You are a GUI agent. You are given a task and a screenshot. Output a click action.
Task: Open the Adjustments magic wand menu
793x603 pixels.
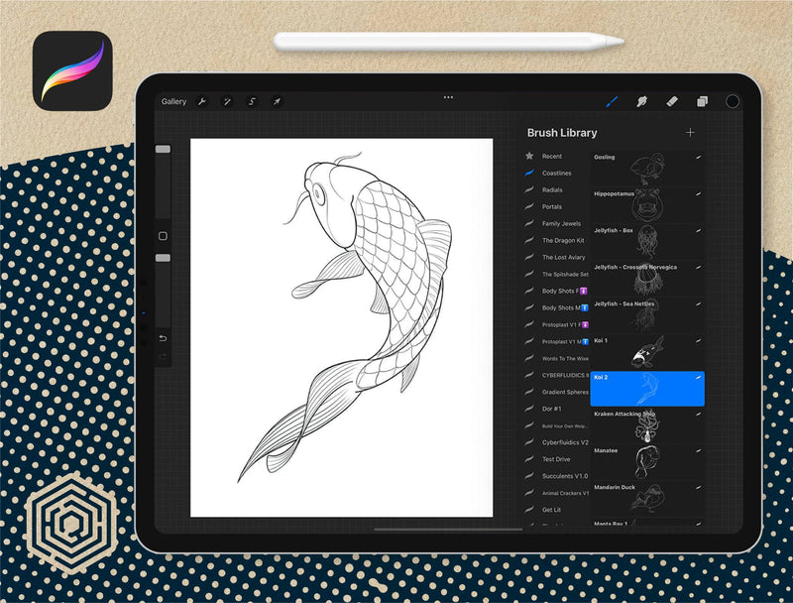coord(227,101)
